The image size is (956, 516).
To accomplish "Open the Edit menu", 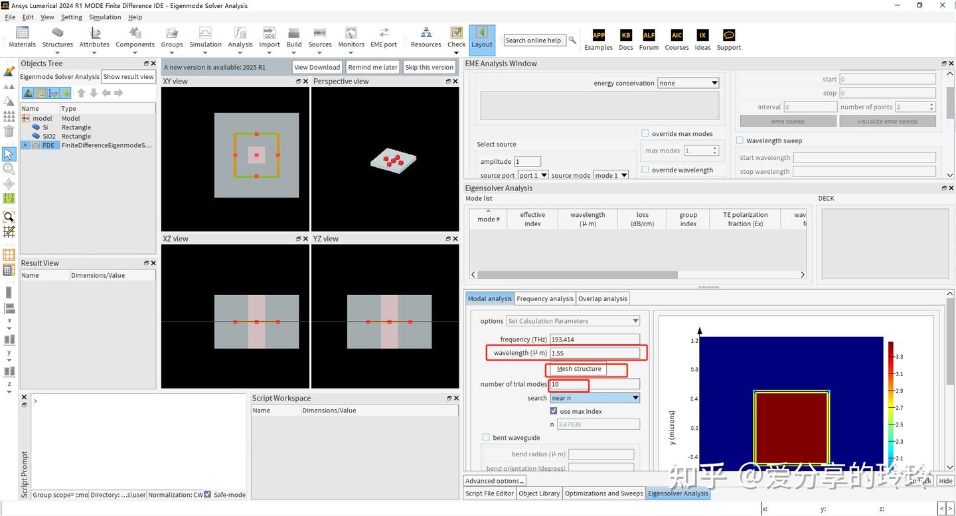I will tap(28, 17).
